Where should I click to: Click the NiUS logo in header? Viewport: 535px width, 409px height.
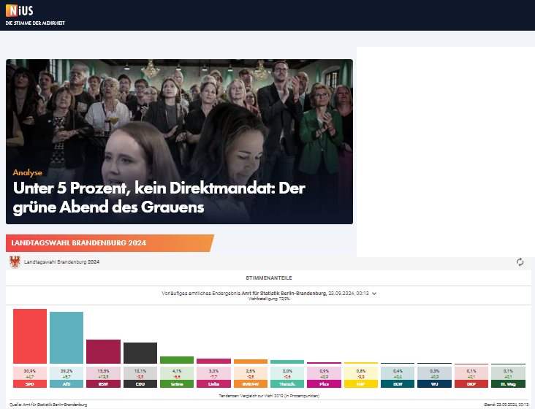19,10
